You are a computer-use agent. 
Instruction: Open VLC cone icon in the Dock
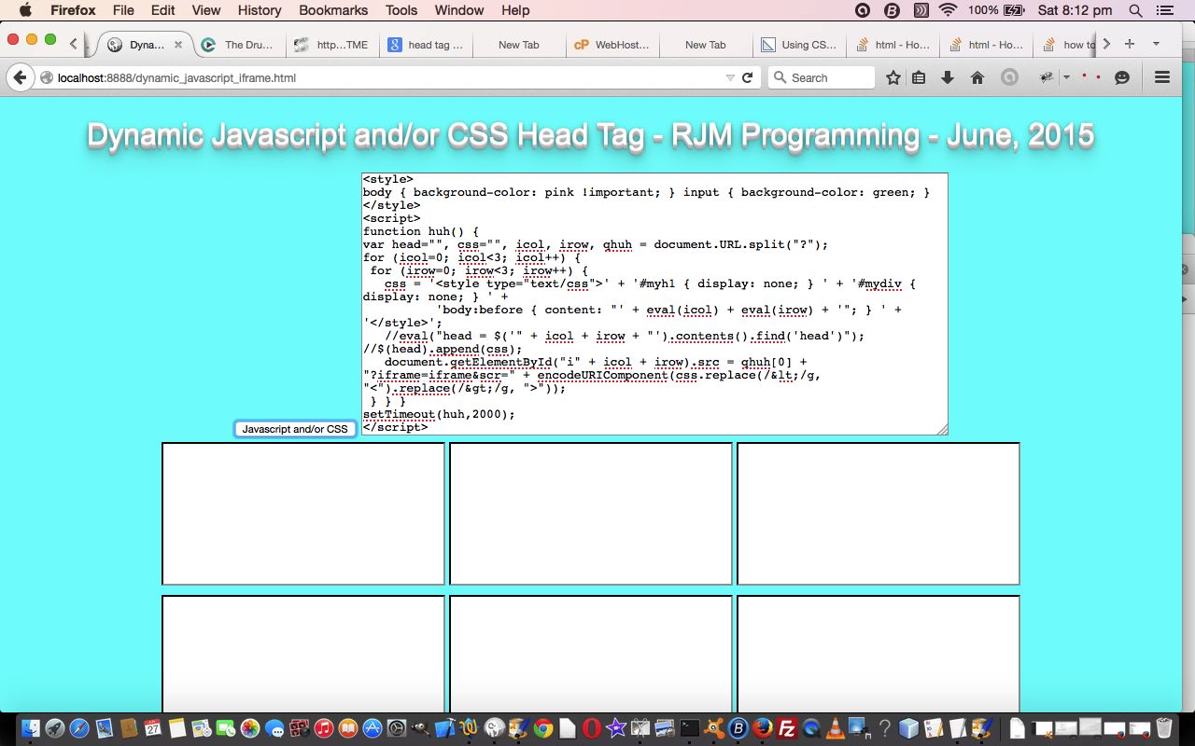click(836, 728)
